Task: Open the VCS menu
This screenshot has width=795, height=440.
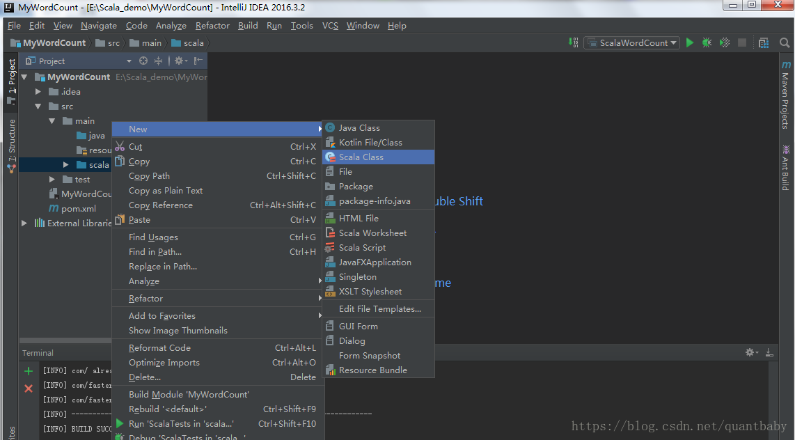Action: pyautogui.click(x=330, y=25)
